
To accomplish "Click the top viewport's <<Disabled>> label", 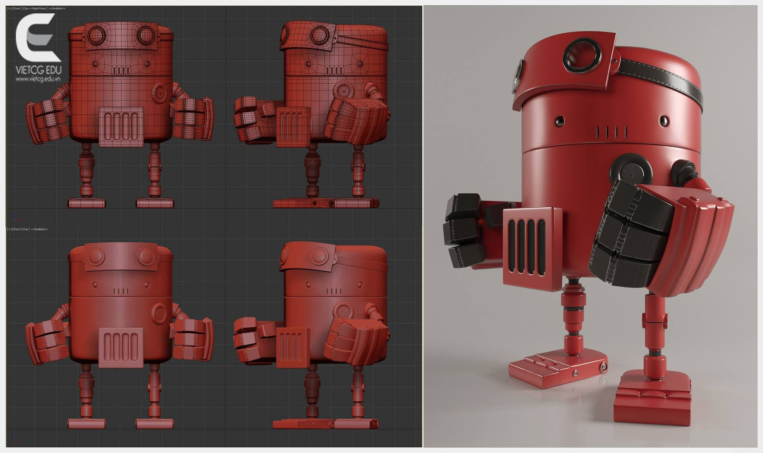I will pyautogui.click(x=57, y=9).
